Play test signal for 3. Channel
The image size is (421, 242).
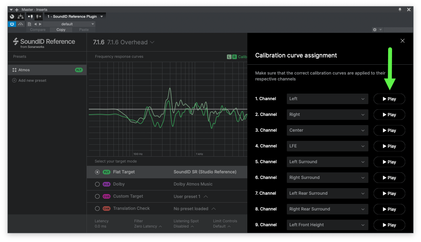[x=389, y=130]
